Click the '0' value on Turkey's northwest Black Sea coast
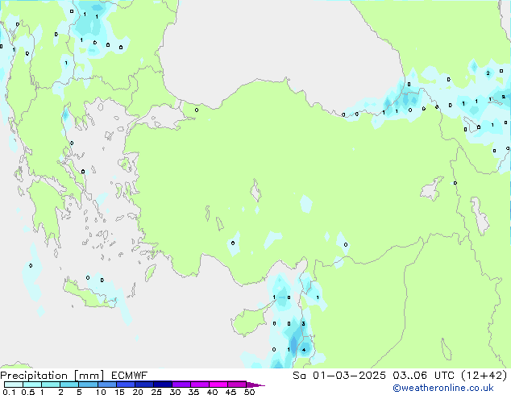Image resolution: width=511 pixels, height=395 pixels. (197, 110)
